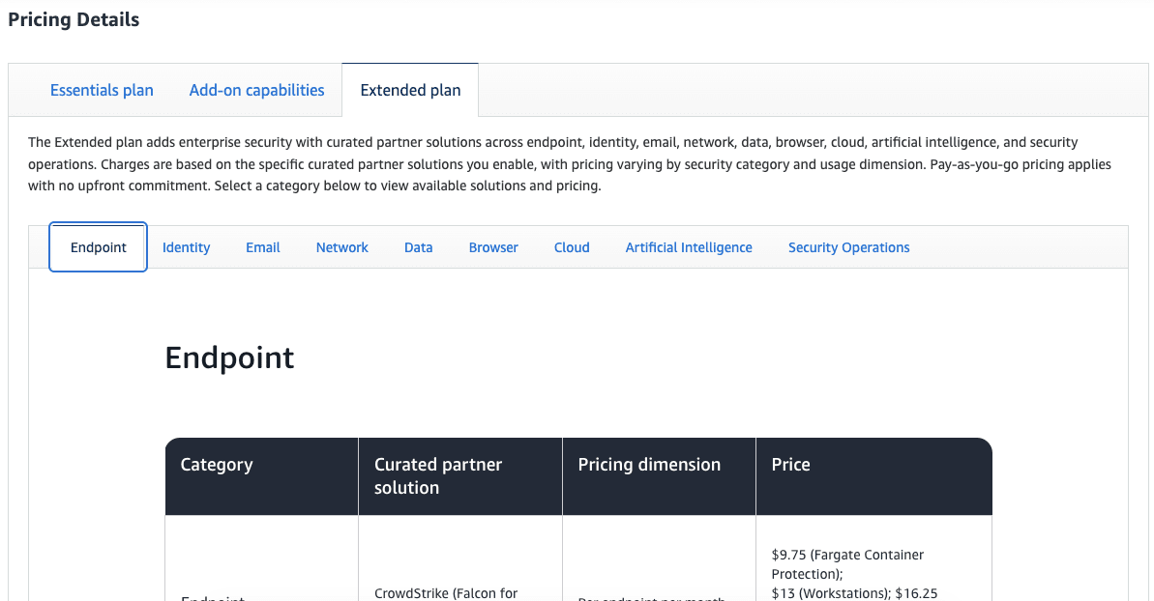Select the Endpoint category tab
1154x601 pixels.
coord(98,247)
